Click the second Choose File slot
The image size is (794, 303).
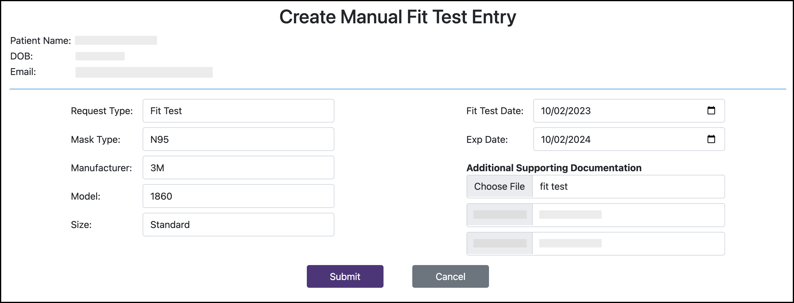[x=499, y=215]
